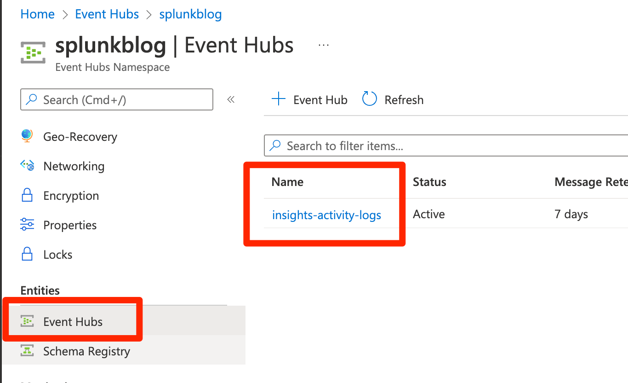628x383 pixels.
Task: Click the Encryption padlock icon
Action: [27, 195]
